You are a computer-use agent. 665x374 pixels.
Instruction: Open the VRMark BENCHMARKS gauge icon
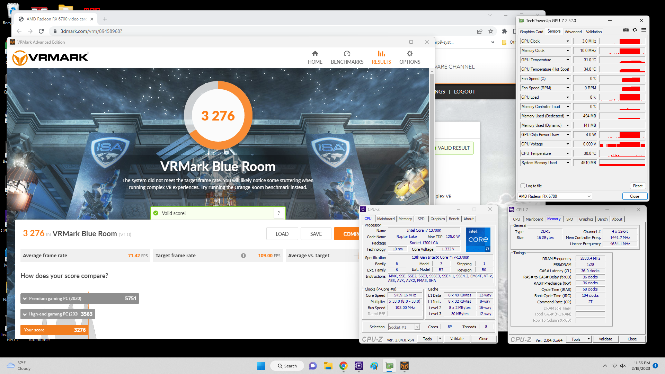coord(347,53)
